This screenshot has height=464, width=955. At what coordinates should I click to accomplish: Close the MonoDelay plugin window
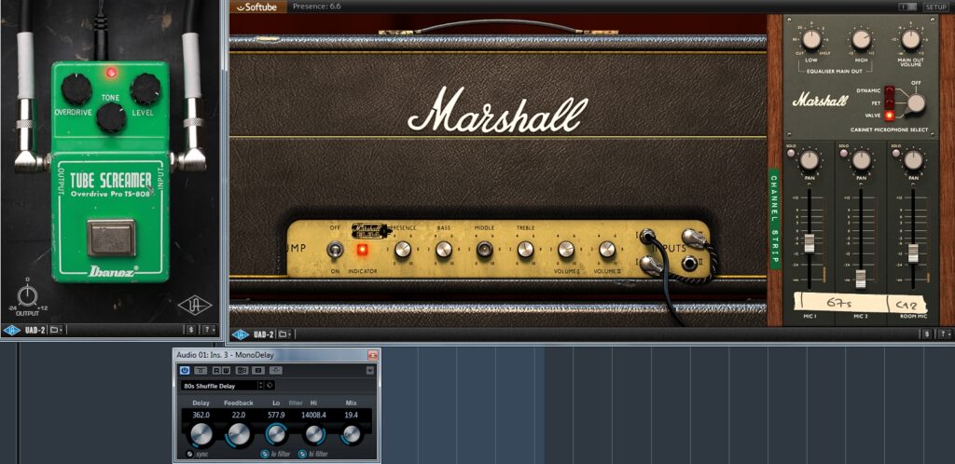[x=373, y=355]
